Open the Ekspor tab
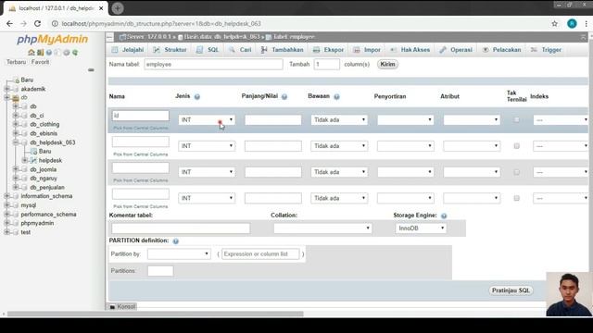 tap(329, 50)
